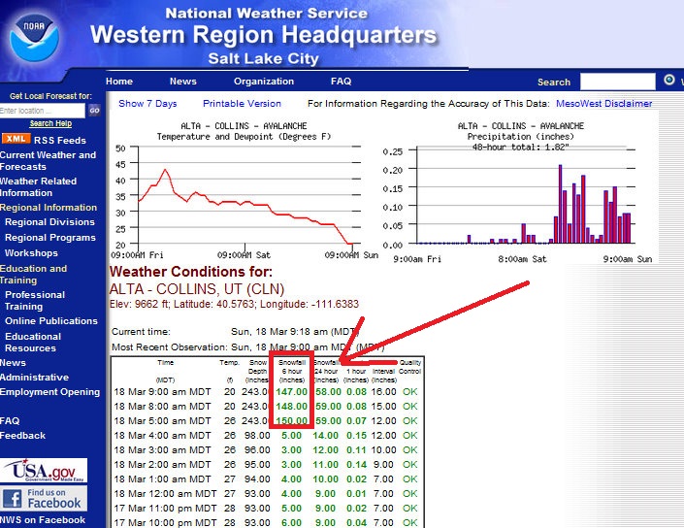Click the top Search input field
This screenshot has width=684, height=528.
pyautogui.click(x=617, y=82)
